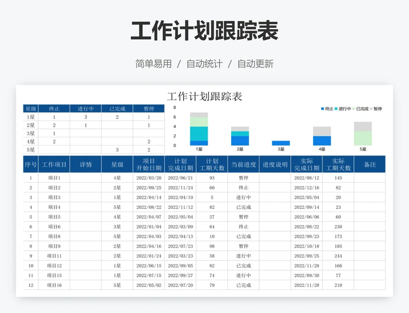The width and height of the screenshot is (409, 313).
Task: Select the 1星 row label in summary table
Action: (31, 117)
